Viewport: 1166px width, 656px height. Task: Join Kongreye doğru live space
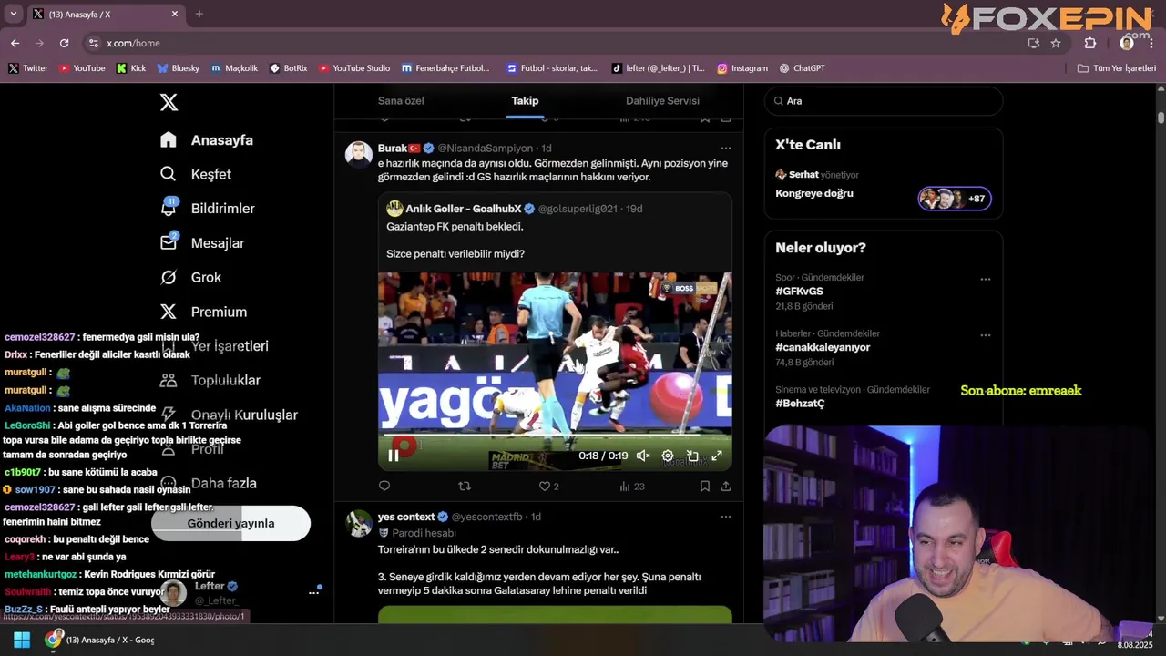[813, 193]
